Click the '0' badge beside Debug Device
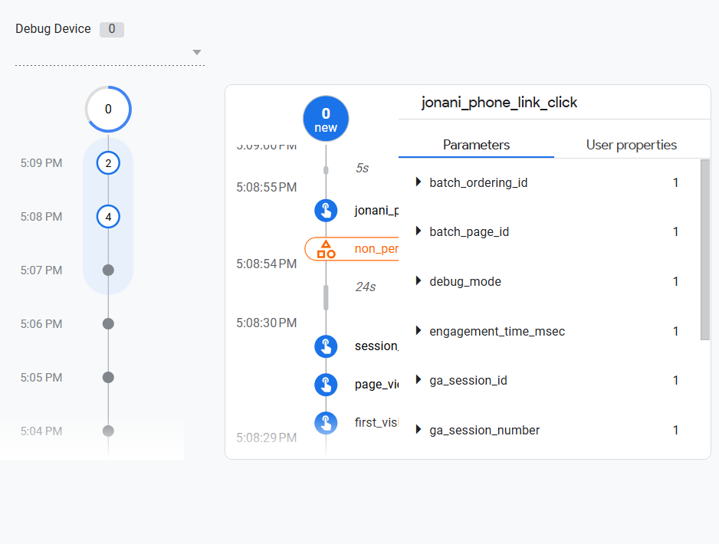Screen dimensions: 719x544 coord(111,28)
